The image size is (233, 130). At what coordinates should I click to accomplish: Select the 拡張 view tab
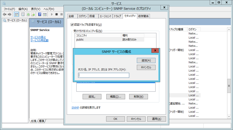tap(34, 121)
